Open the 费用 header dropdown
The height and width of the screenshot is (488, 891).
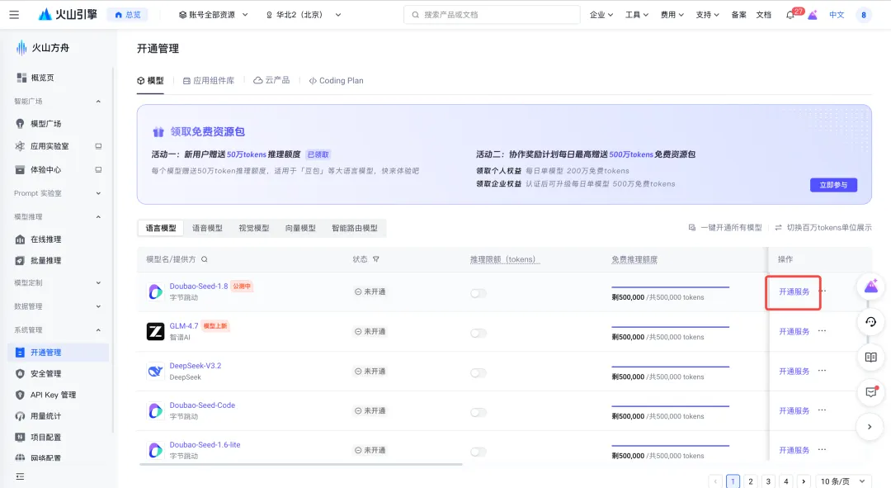pos(672,15)
